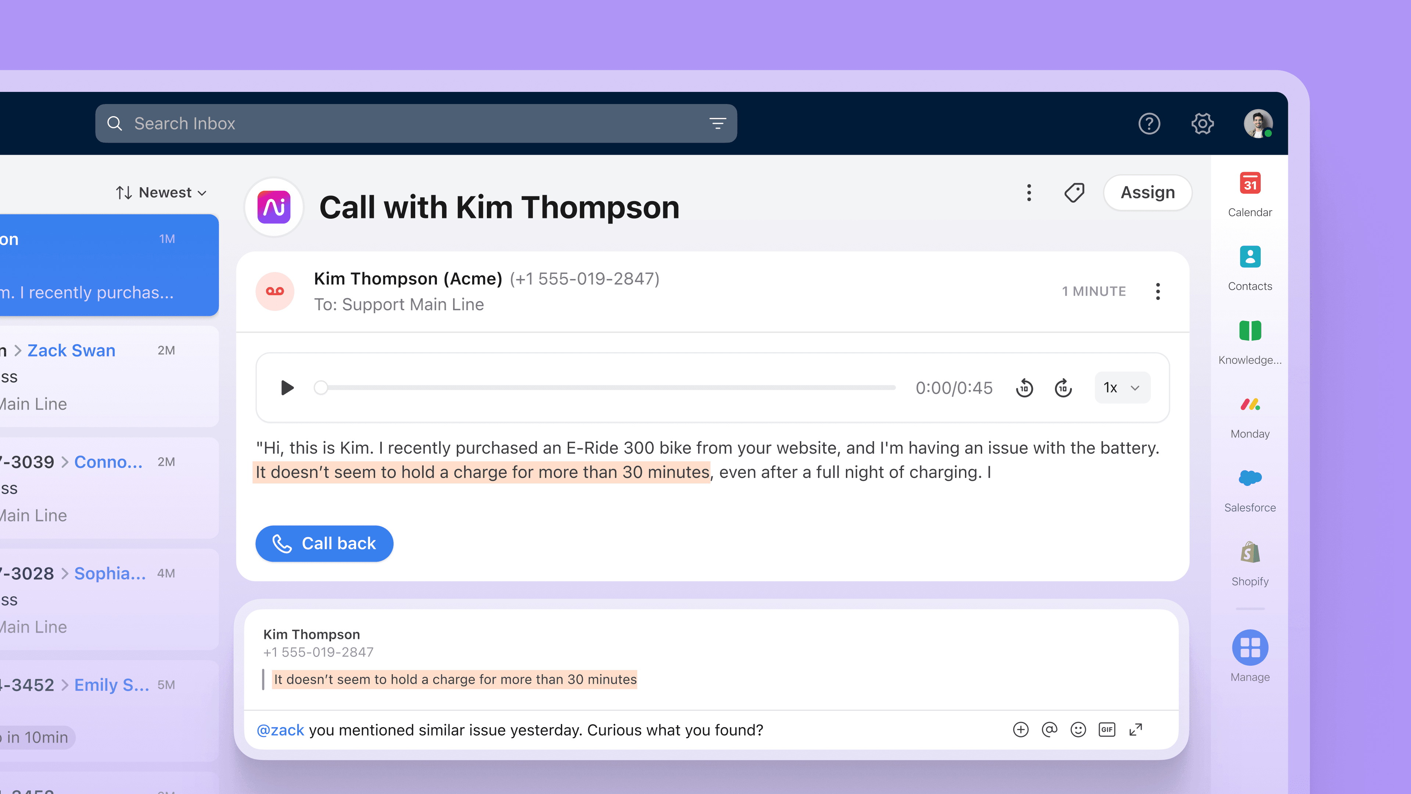The height and width of the screenshot is (794, 1411).
Task: Click phone number (+1 555-019-2847) in header
Action: point(585,278)
